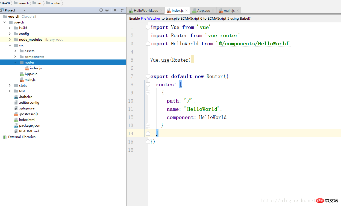341x206 pixels.
Task: Click the App.vue file icon in tree
Action: (x=22, y=74)
